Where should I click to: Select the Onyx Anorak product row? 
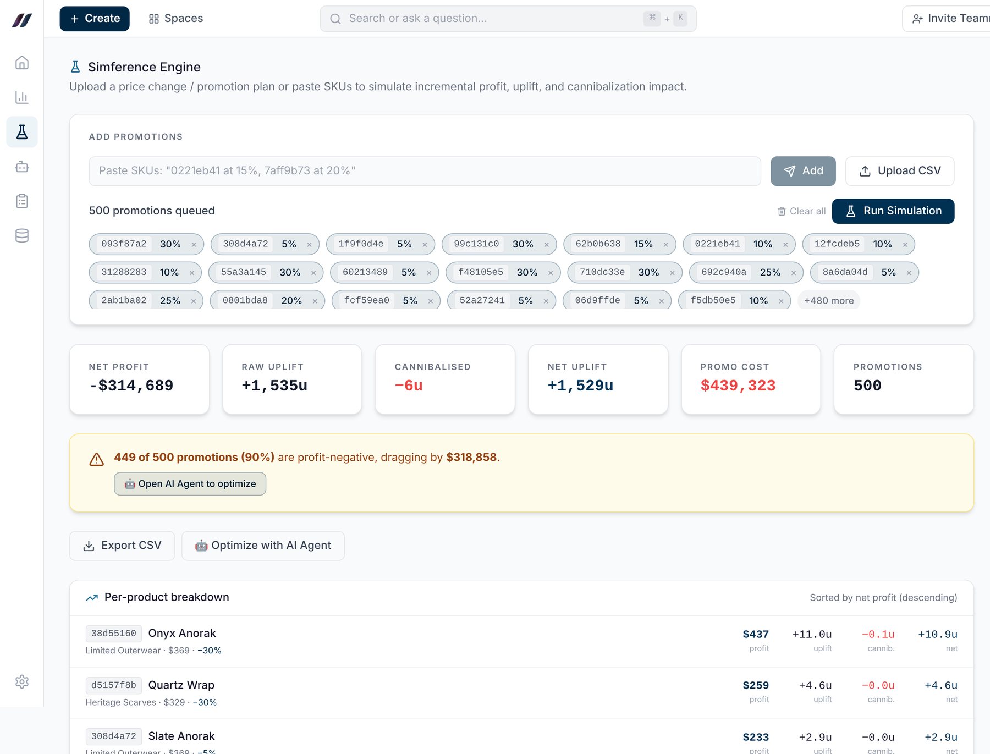tap(521, 641)
